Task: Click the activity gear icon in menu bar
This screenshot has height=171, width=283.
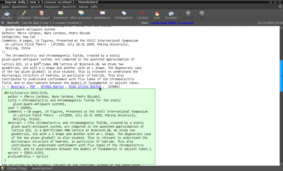Action: click(281, 7)
